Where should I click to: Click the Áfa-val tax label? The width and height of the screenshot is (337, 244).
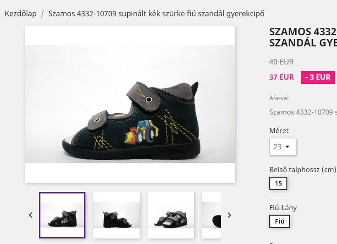[x=279, y=98]
